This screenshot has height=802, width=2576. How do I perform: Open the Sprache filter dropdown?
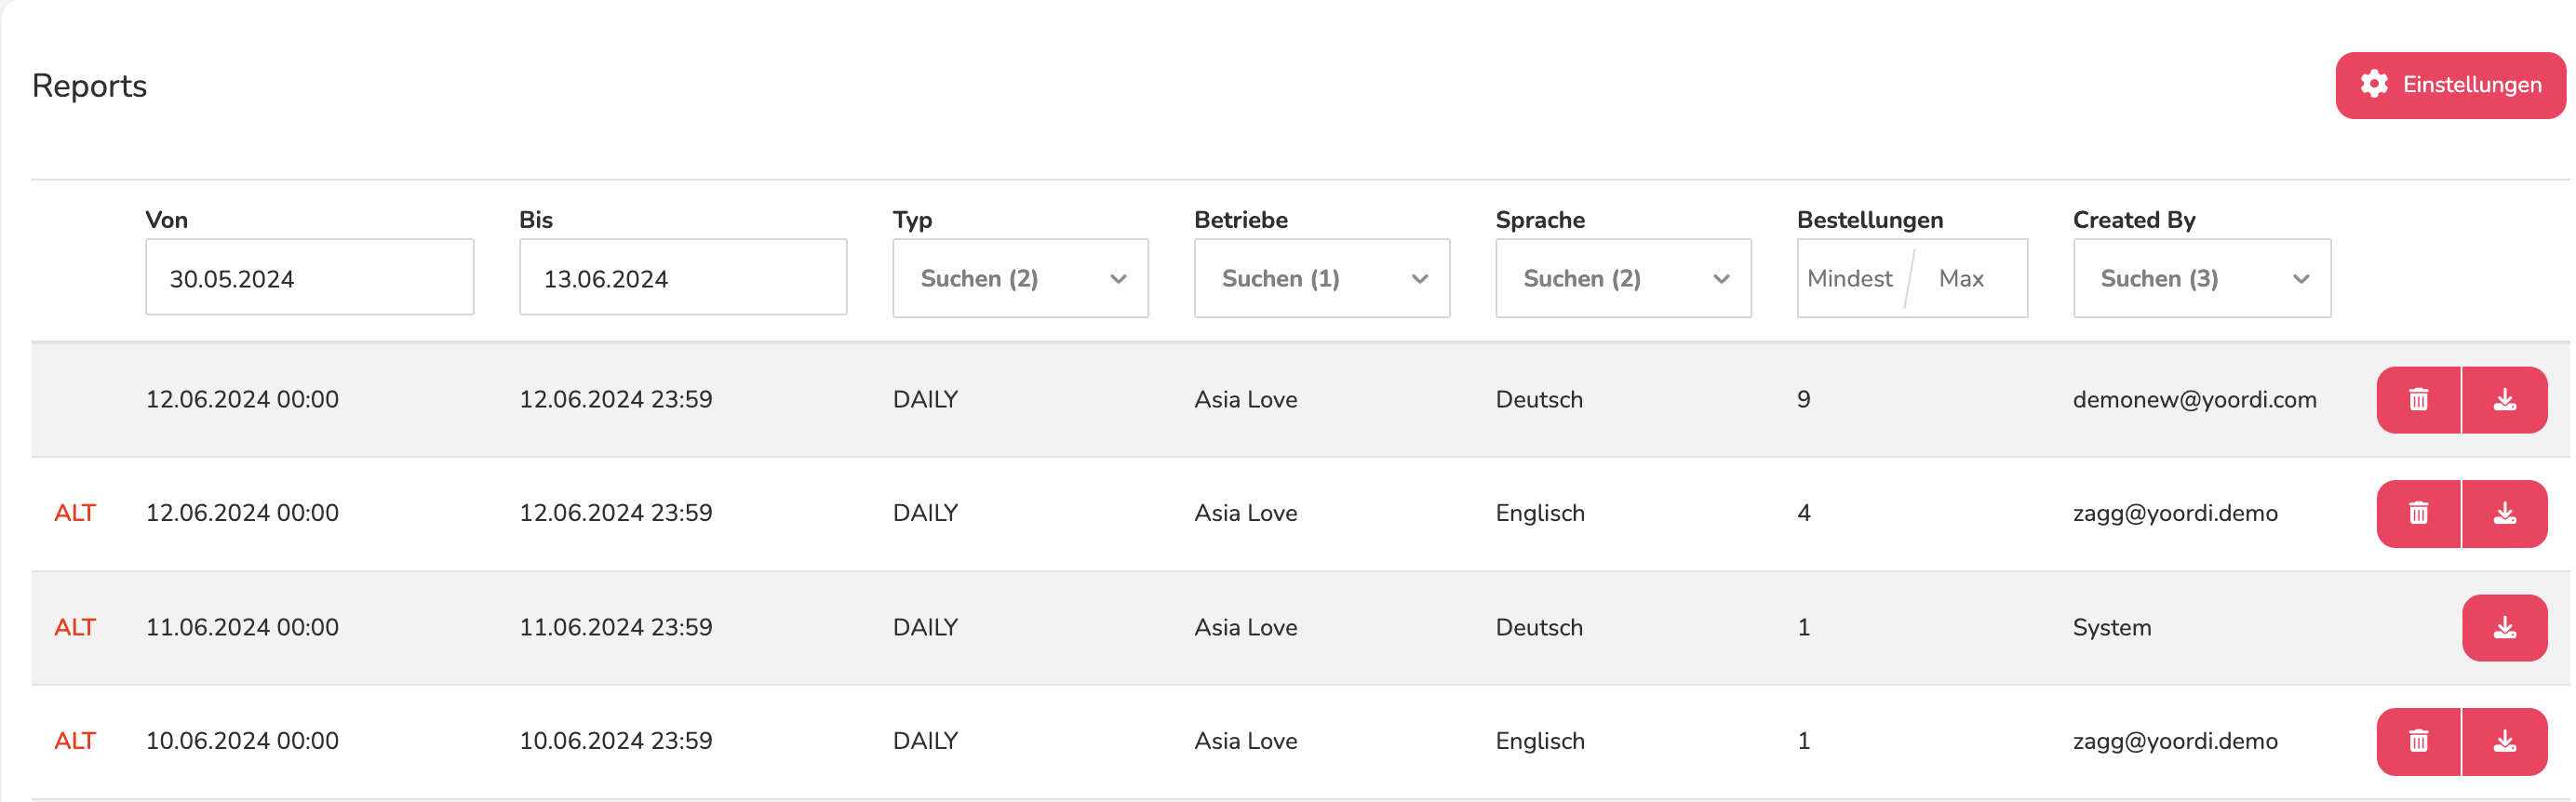click(x=1623, y=278)
